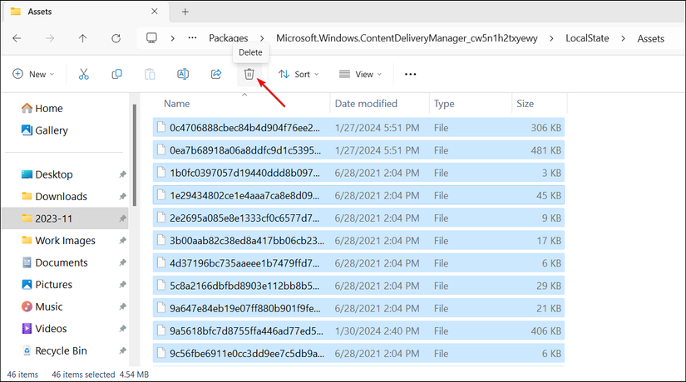Expand chevron after the This PC monitor icon
The image size is (686, 382).
coord(173,38)
